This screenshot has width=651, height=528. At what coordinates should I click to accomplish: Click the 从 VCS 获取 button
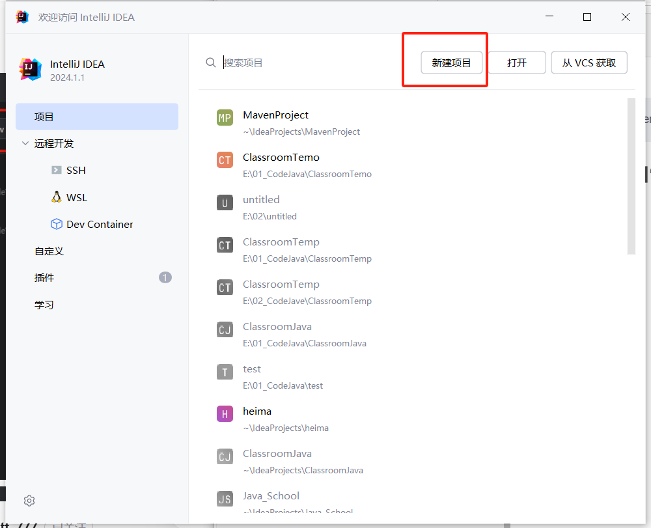(589, 63)
